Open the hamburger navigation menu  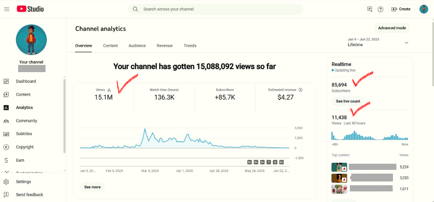tap(6, 9)
